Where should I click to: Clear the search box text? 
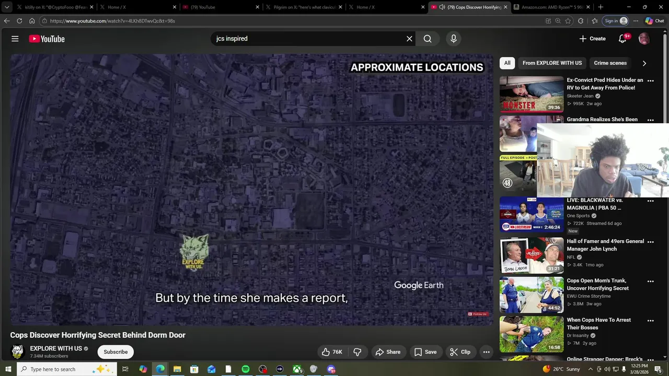tap(409, 39)
